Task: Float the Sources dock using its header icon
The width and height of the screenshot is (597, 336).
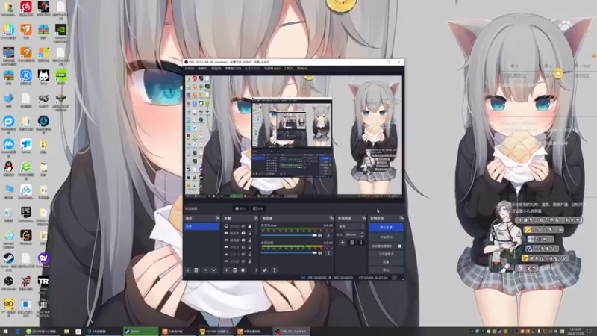Action: tap(255, 218)
